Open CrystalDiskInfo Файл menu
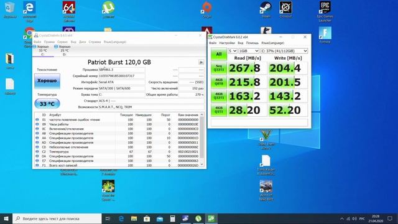 coord(37,42)
